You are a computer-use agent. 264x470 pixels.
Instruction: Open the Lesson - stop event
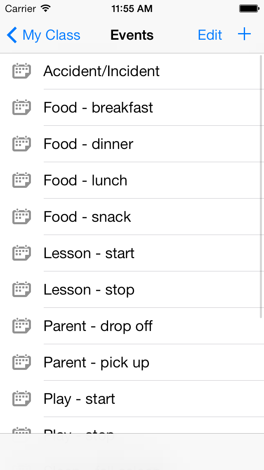click(x=132, y=290)
